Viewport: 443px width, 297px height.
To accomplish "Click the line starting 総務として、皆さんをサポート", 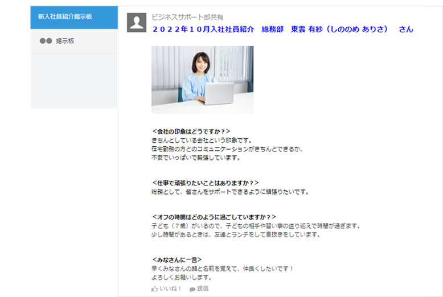I will tap(230, 192).
